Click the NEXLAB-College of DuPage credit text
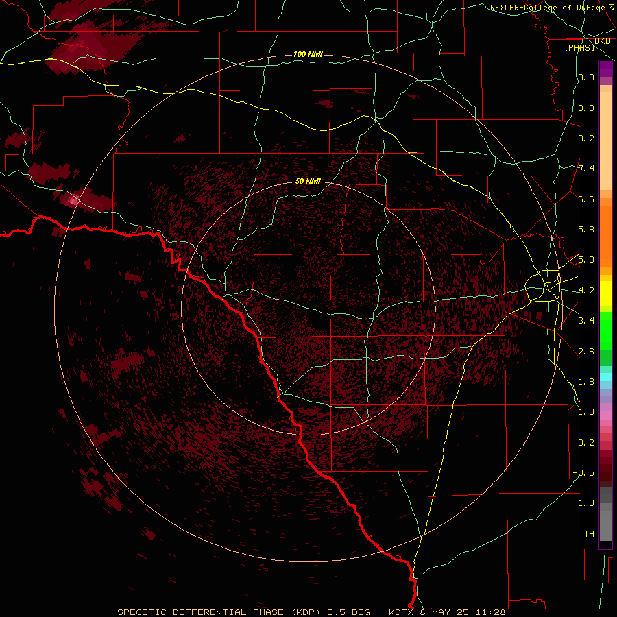The image size is (617, 617). pyautogui.click(x=548, y=8)
